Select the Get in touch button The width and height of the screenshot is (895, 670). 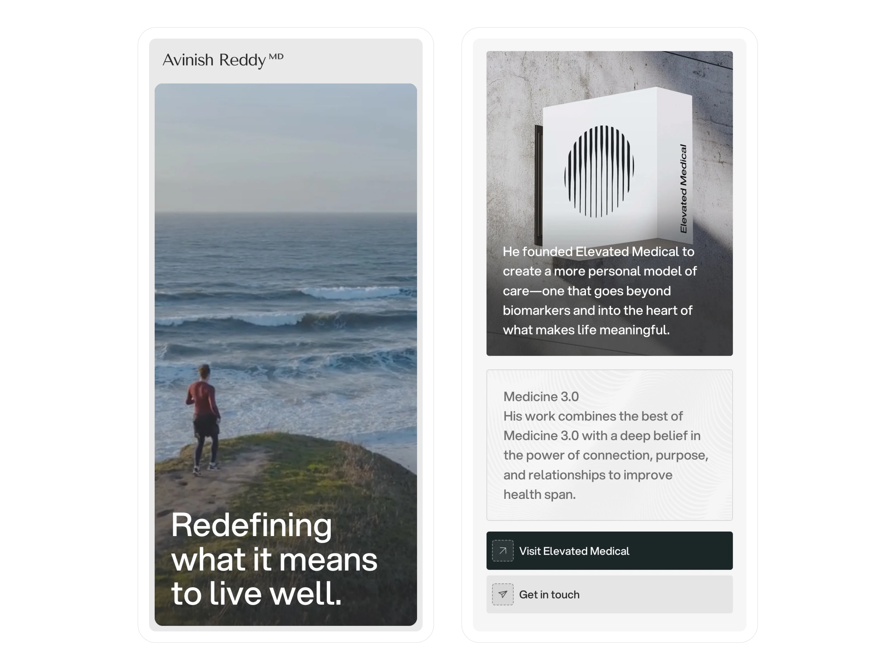(x=609, y=594)
